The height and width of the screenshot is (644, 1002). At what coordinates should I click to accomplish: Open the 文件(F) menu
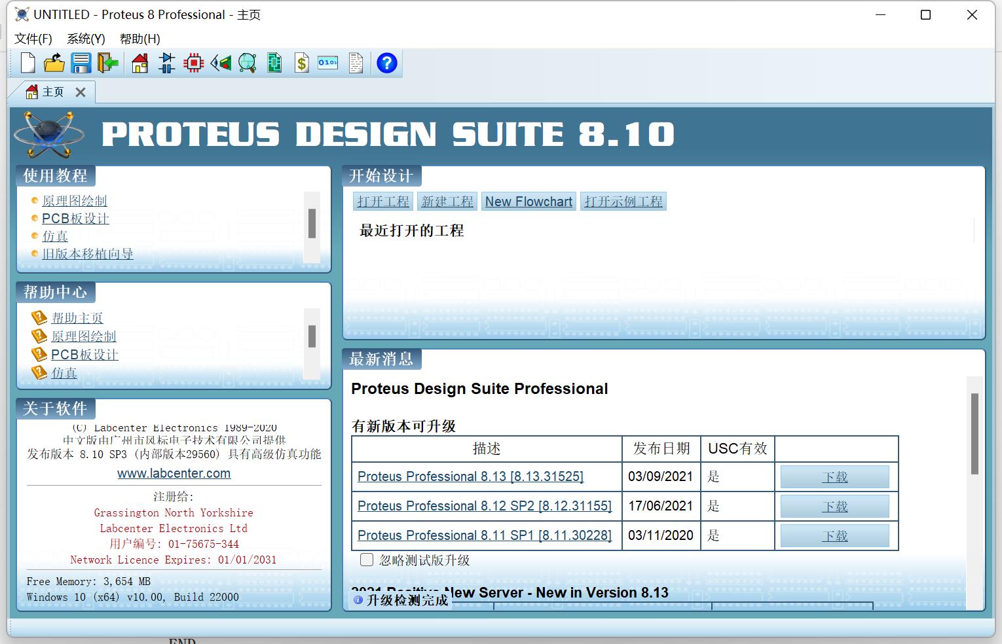(x=32, y=39)
